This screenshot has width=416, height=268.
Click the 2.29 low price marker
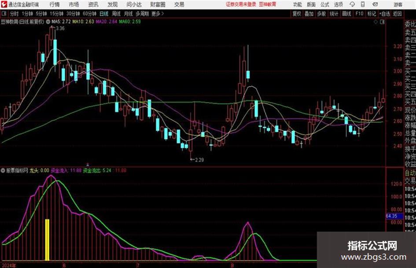click(x=199, y=160)
